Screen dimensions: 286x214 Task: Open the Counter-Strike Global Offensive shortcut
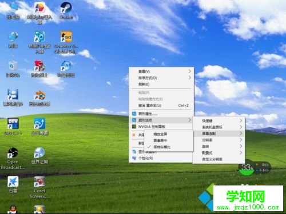(x=66, y=42)
